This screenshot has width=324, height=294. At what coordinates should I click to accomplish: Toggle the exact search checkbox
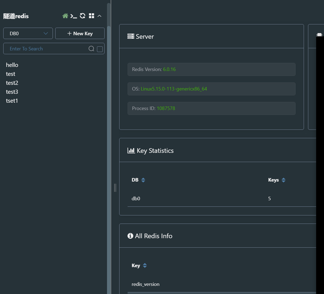coord(100,49)
